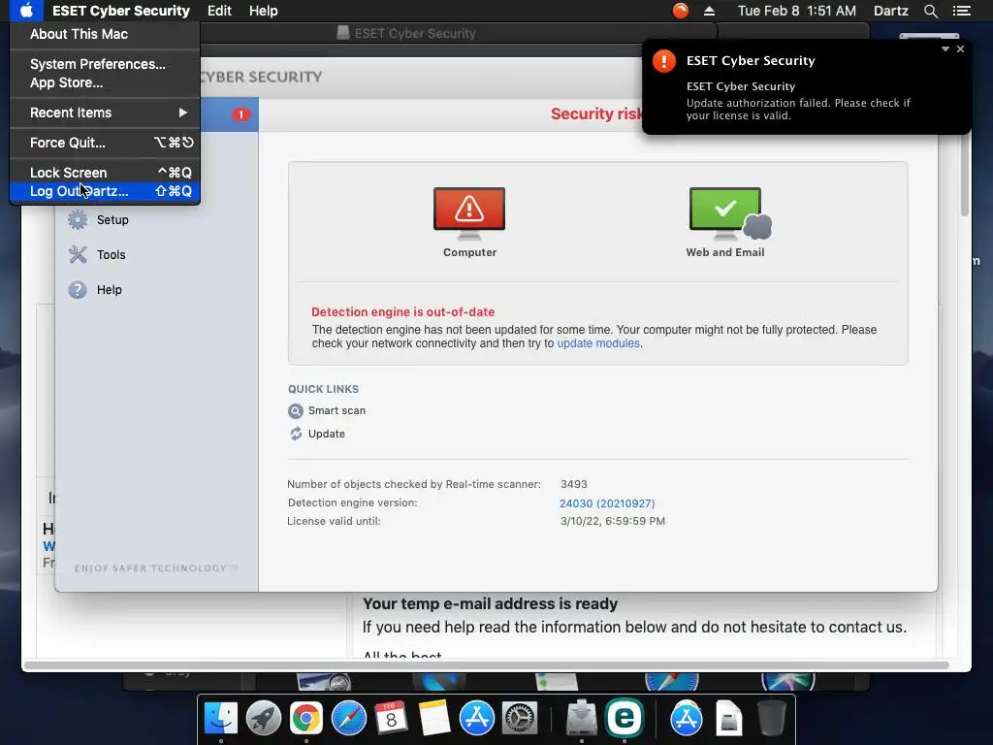Open Notification Center list icon
Viewport: 993px width, 745px height.
click(x=962, y=11)
